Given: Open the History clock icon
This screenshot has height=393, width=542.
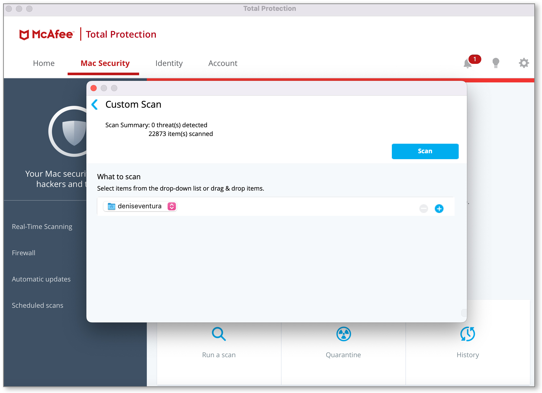Looking at the screenshot, I should click(467, 334).
